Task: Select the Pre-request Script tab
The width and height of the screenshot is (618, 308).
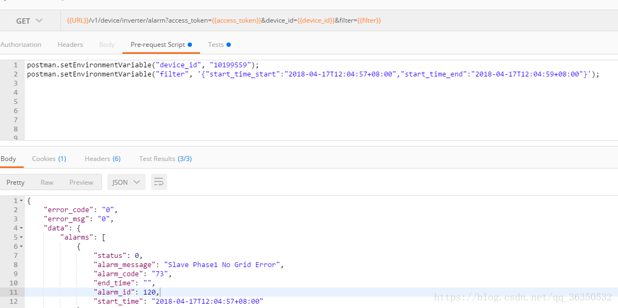Action: (x=161, y=45)
